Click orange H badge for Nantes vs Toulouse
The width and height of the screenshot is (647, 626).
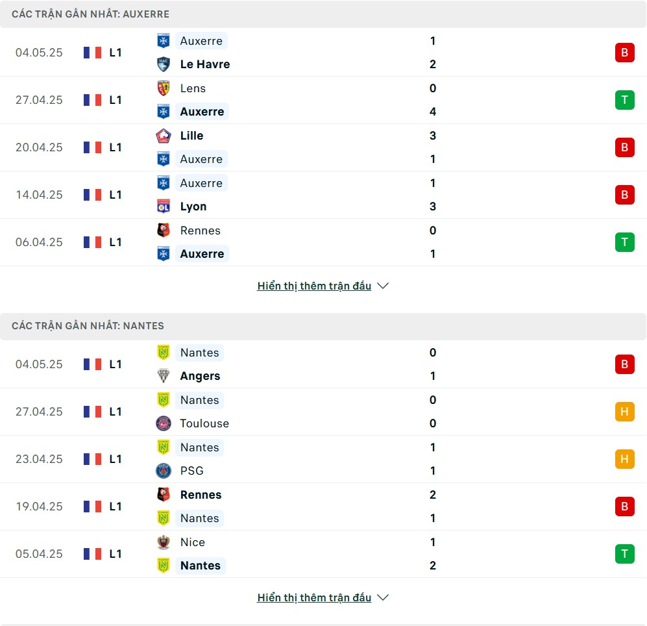(x=624, y=412)
